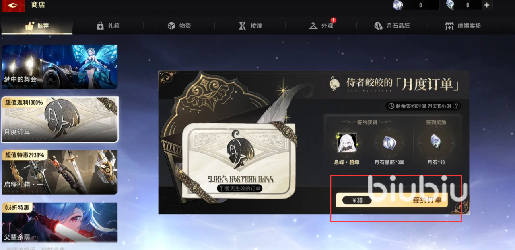Screen dimensions: 515x250
Task: Open the 喧闹卖场 tab
Action: click(x=463, y=26)
